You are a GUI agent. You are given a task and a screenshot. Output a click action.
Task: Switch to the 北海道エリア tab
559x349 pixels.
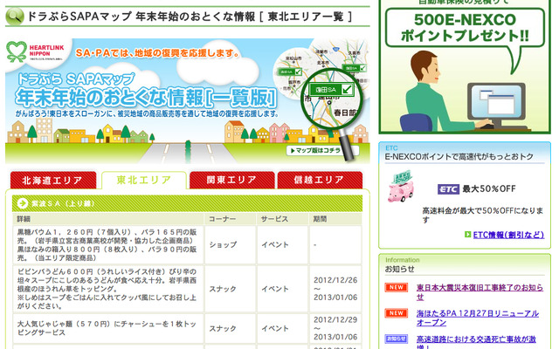pos(53,181)
